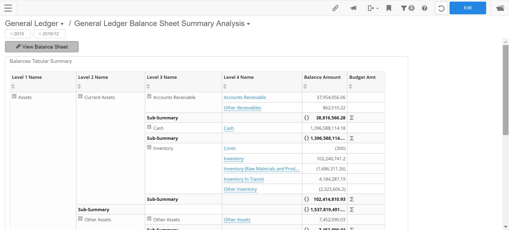Image resolution: width=509 pixels, height=230 pixels.
Task: Open the Inventory In Transit link
Action: (x=244, y=179)
